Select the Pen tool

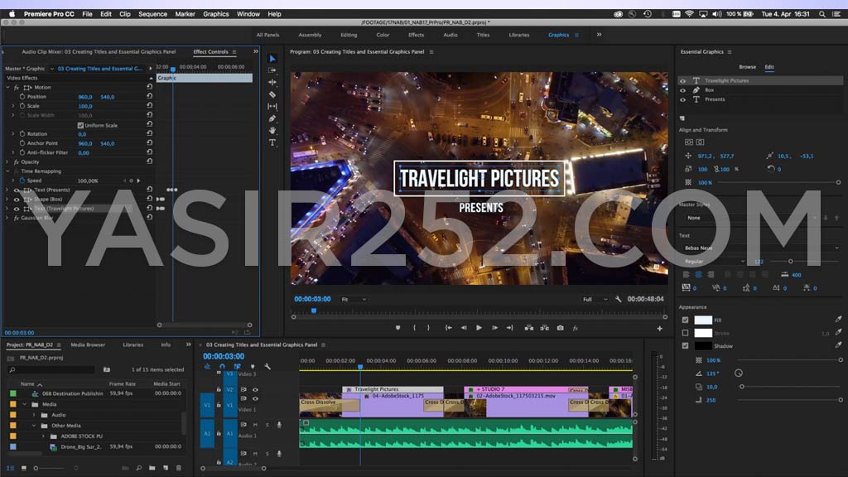(x=272, y=118)
